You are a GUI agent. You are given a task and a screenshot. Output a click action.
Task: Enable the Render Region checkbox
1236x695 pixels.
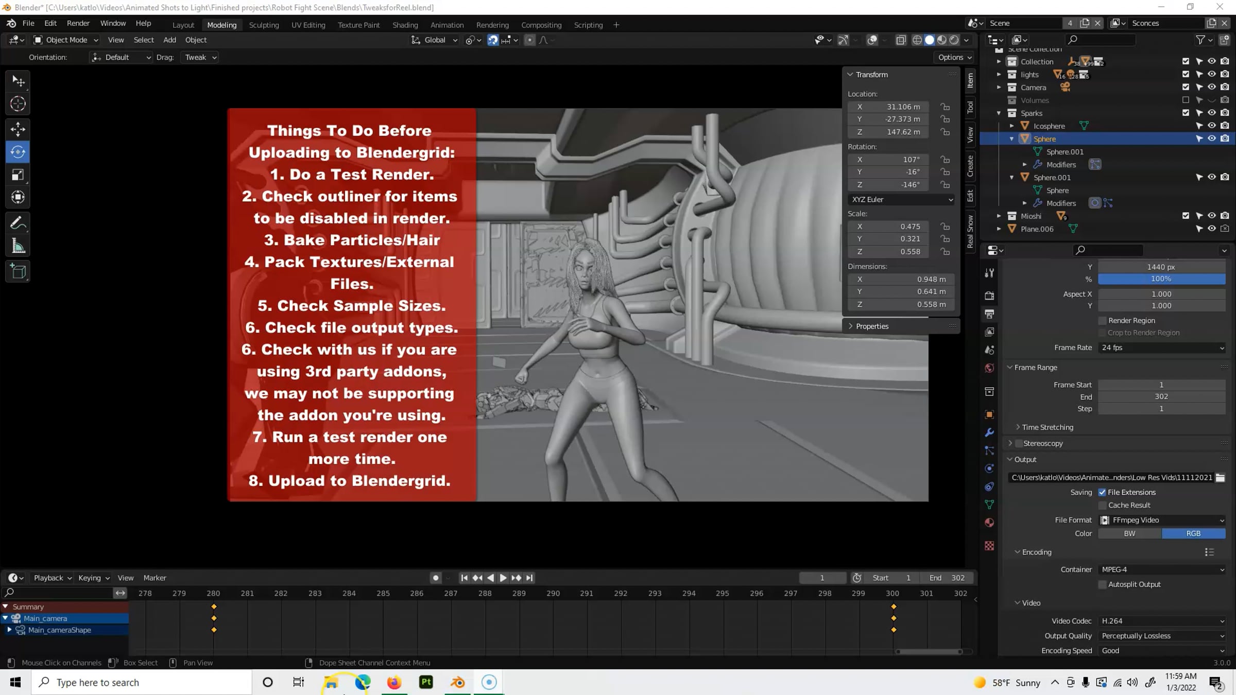click(1103, 320)
